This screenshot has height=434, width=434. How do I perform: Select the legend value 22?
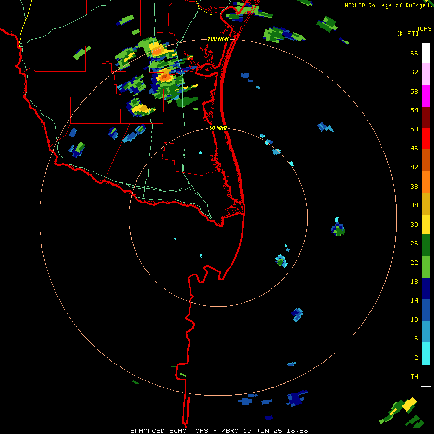pyautogui.click(x=414, y=262)
